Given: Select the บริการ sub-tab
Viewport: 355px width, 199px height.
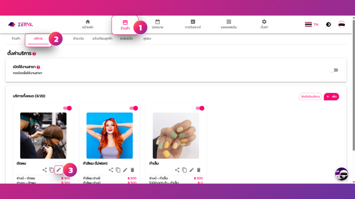Looking at the screenshot, I should point(38,39).
